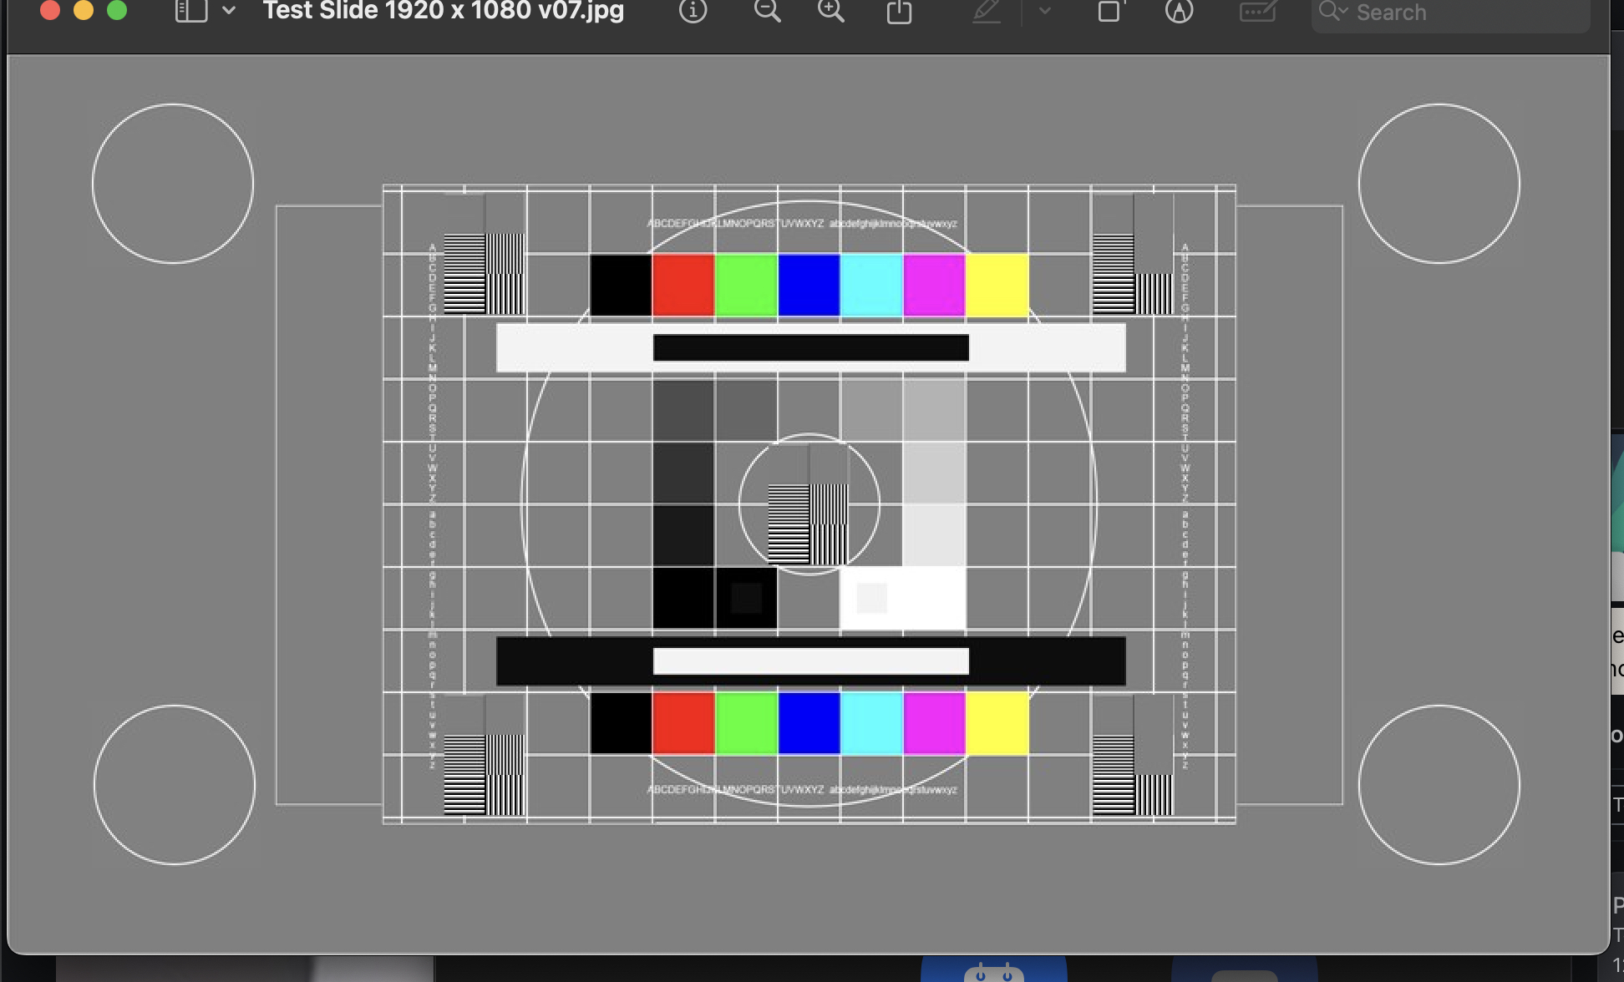1624x982 pixels.
Task: Zoom in with the plus magnifier
Action: point(830,11)
